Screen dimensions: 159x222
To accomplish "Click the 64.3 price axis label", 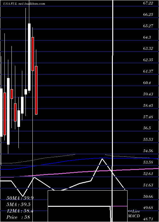I will coord(147,37).
